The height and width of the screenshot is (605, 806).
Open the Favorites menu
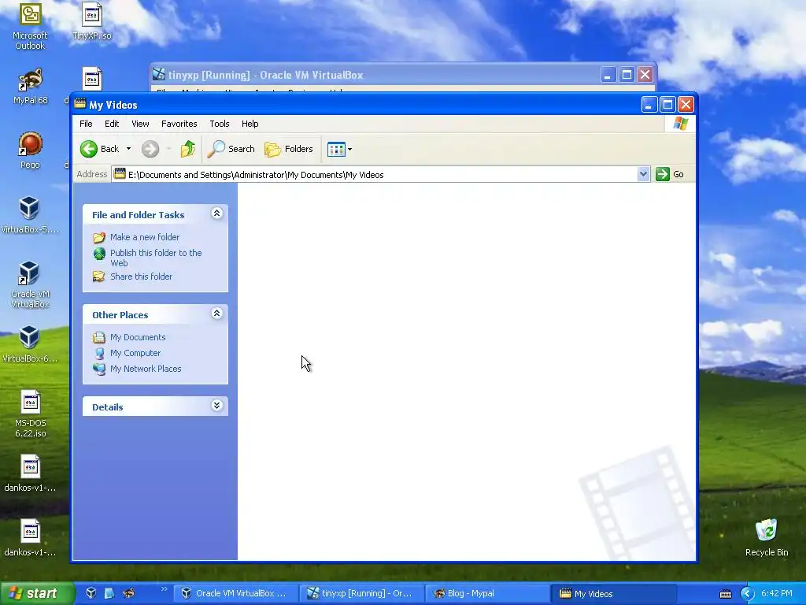[179, 124]
